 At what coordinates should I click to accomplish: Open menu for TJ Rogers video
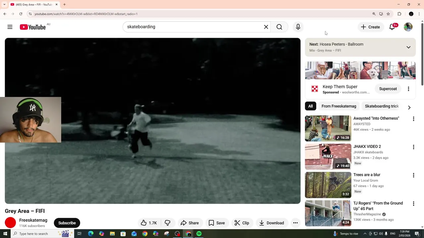[413, 204]
